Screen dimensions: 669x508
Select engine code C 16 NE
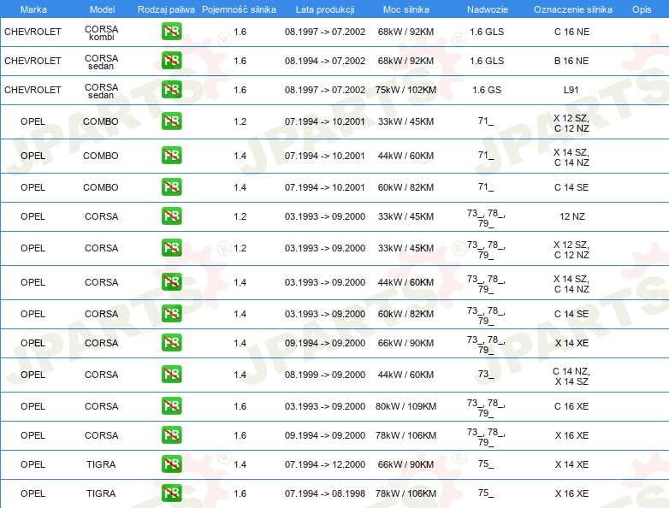pos(571,32)
